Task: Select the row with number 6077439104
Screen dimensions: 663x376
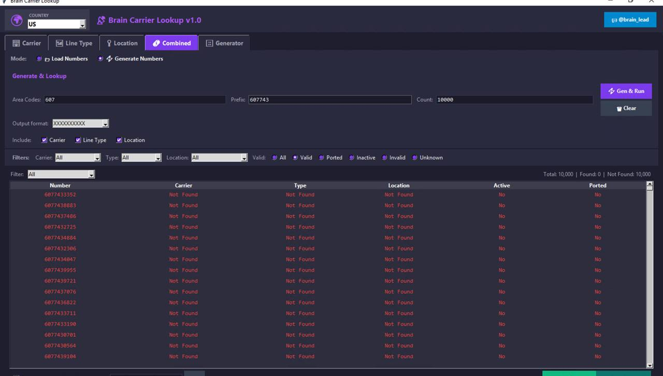Action: pos(328,357)
